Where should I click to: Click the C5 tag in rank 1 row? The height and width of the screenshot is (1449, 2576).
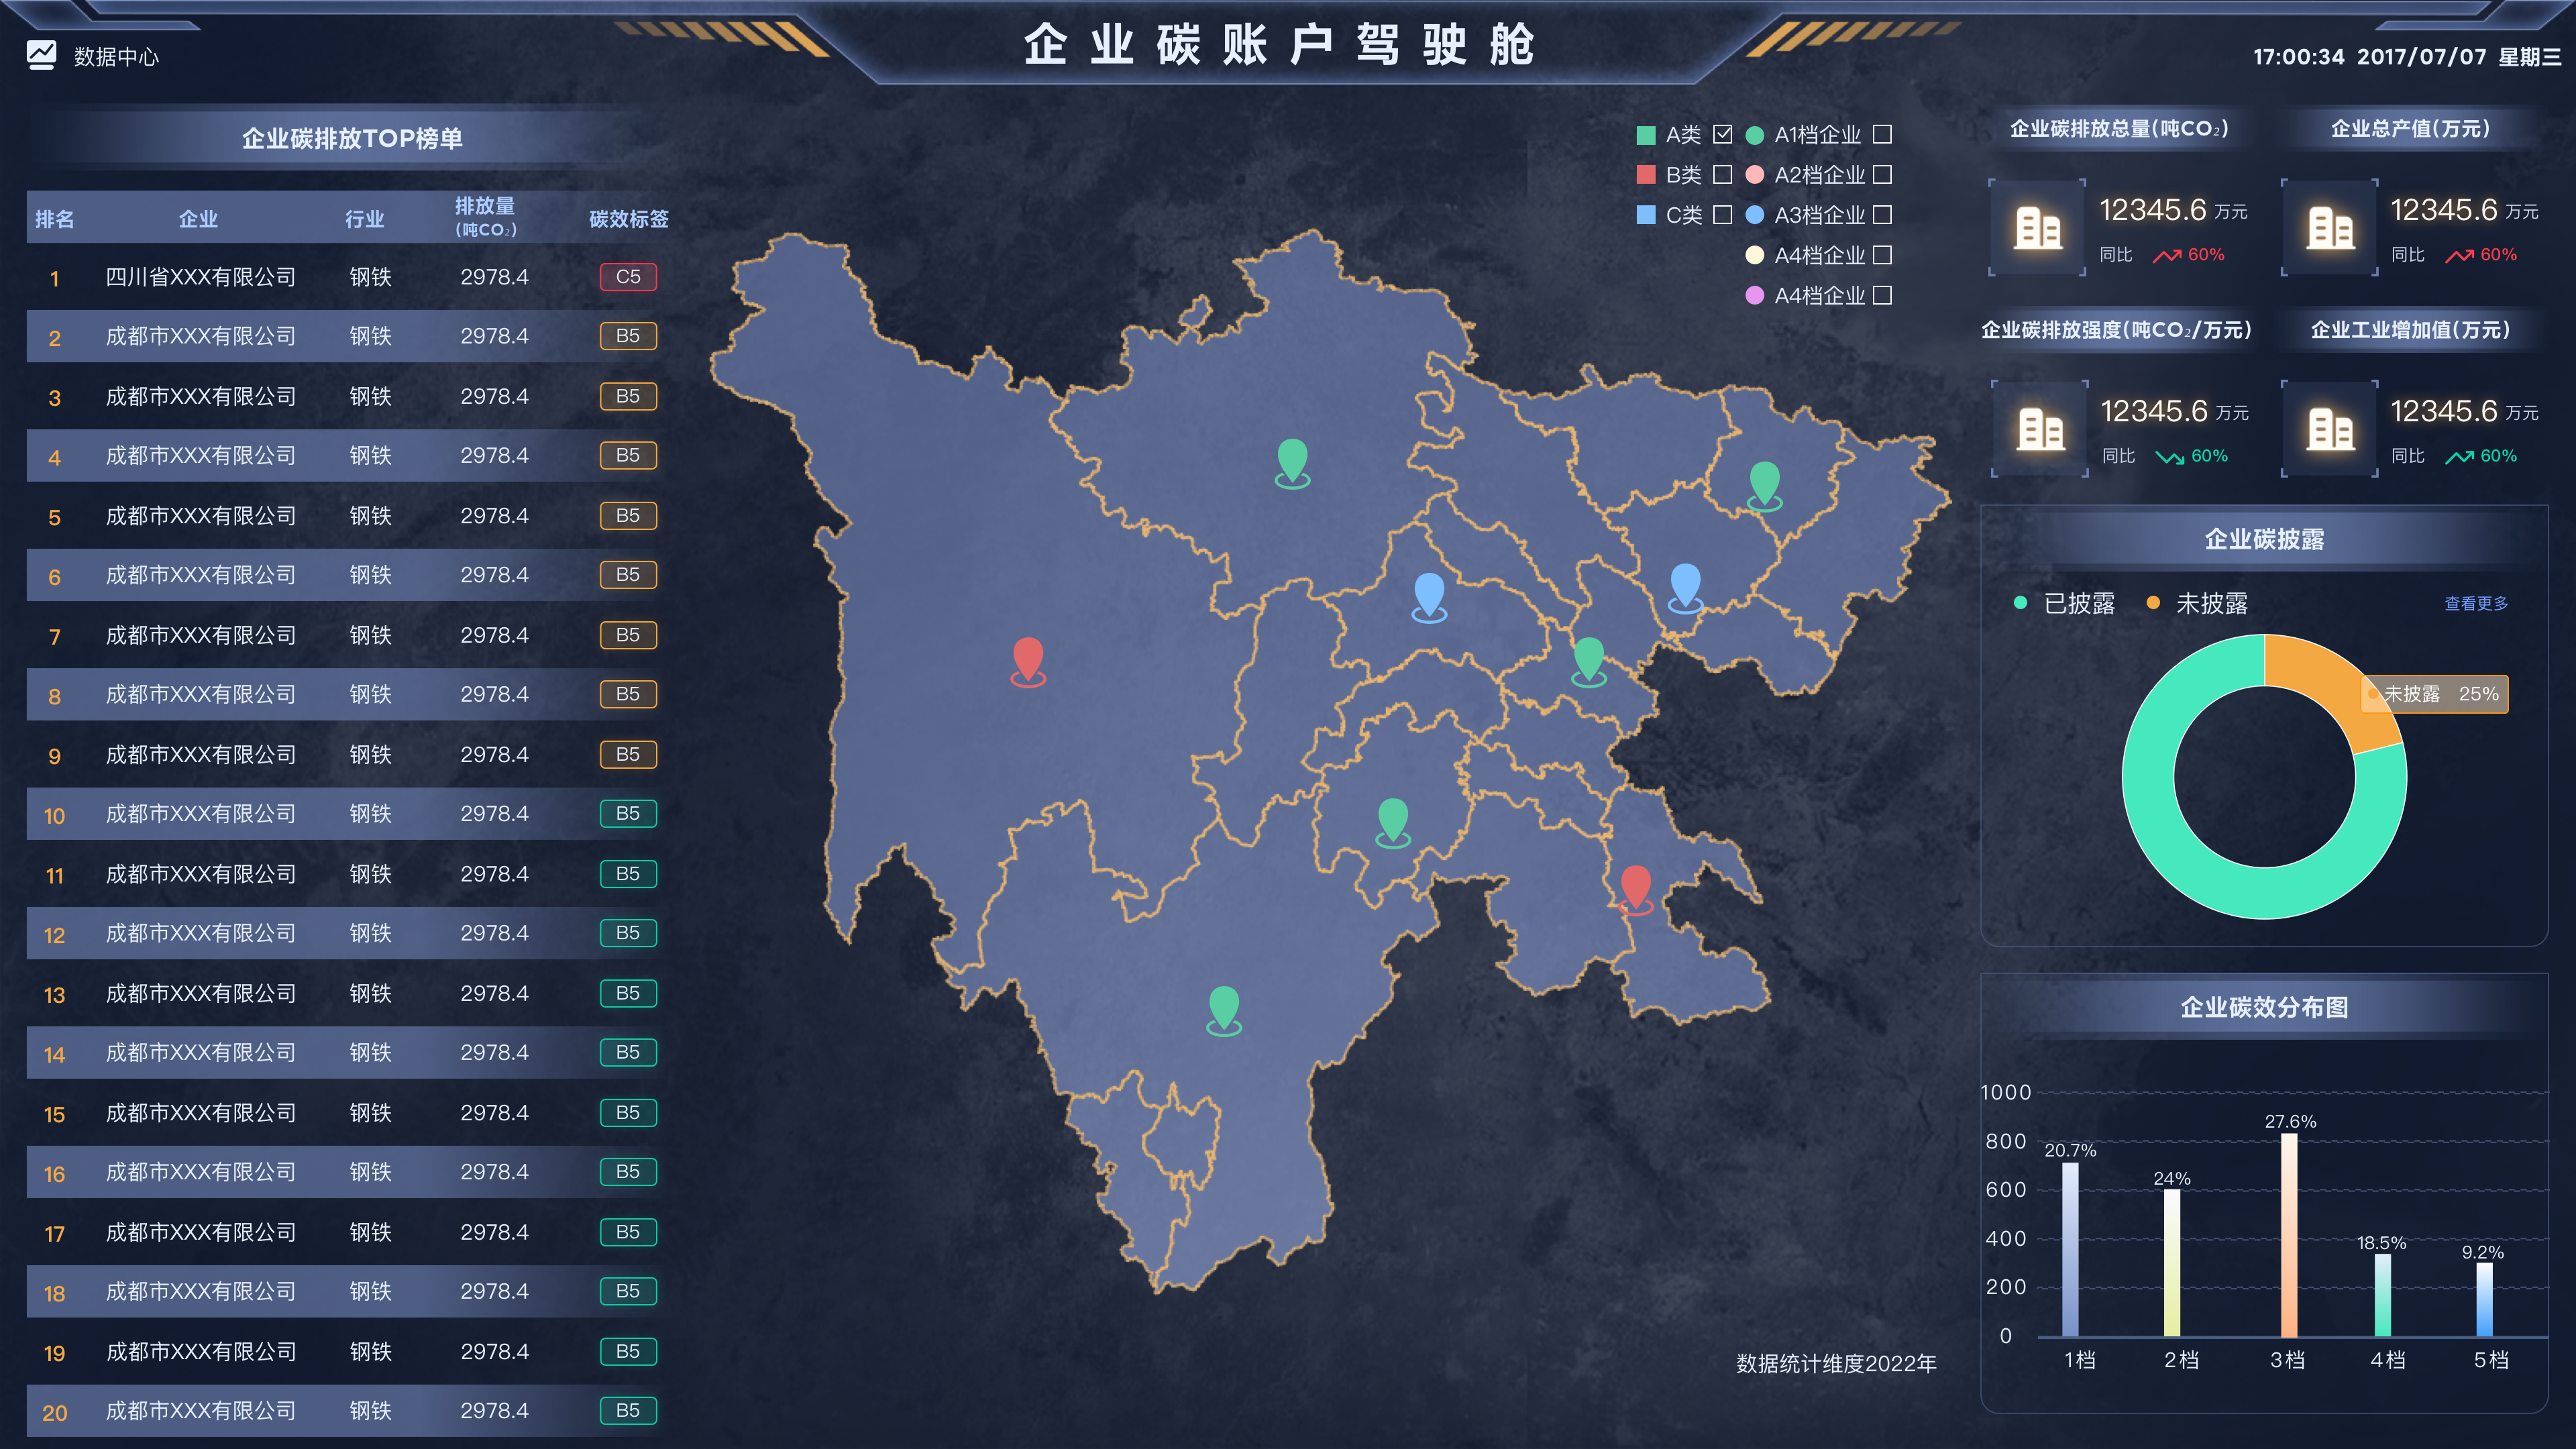pos(628,277)
